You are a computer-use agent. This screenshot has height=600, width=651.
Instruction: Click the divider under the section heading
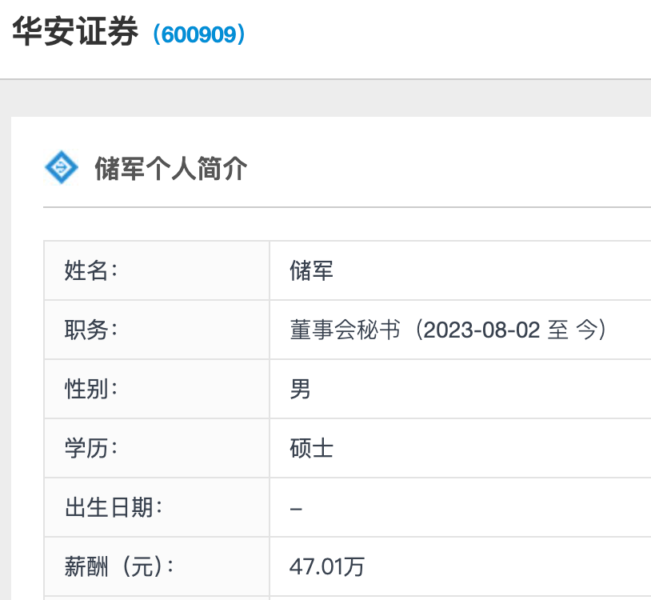coord(347,206)
